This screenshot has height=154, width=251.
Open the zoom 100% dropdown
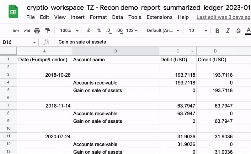click(x=69, y=30)
